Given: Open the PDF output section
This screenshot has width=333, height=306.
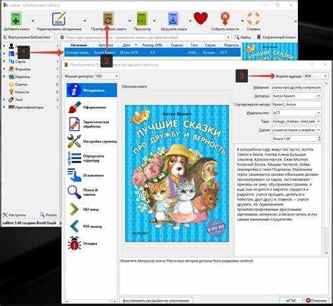Looking at the screenshot, I should [91, 227].
